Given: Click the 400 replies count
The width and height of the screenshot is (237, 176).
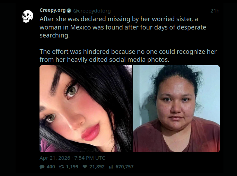Looking at the screenshot, I should (51, 167).
